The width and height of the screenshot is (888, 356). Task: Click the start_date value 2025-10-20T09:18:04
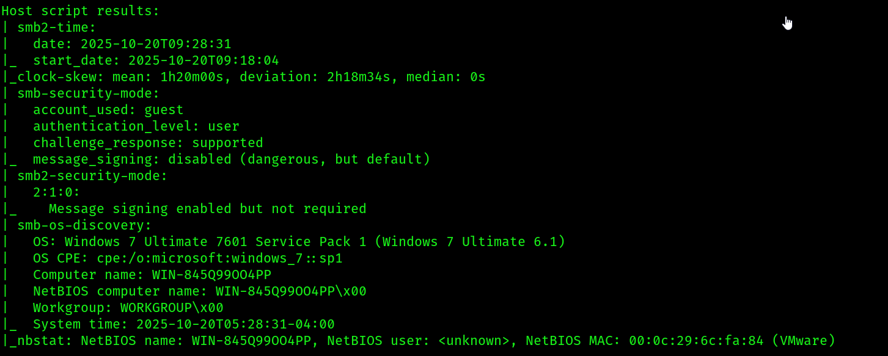coord(204,60)
